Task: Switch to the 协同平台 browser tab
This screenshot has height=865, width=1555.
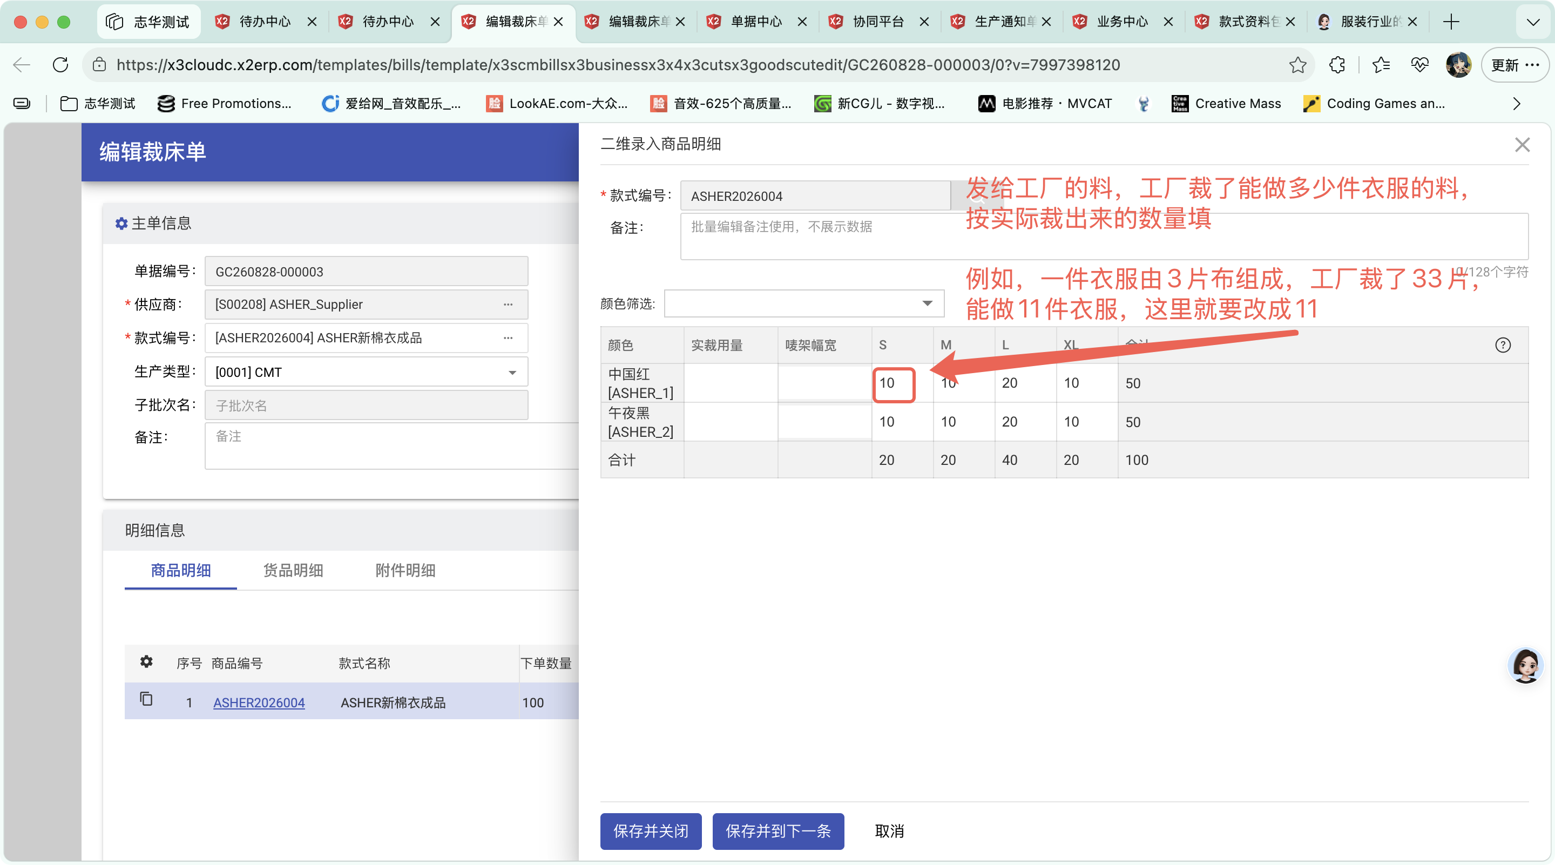Action: pyautogui.click(x=878, y=22)
